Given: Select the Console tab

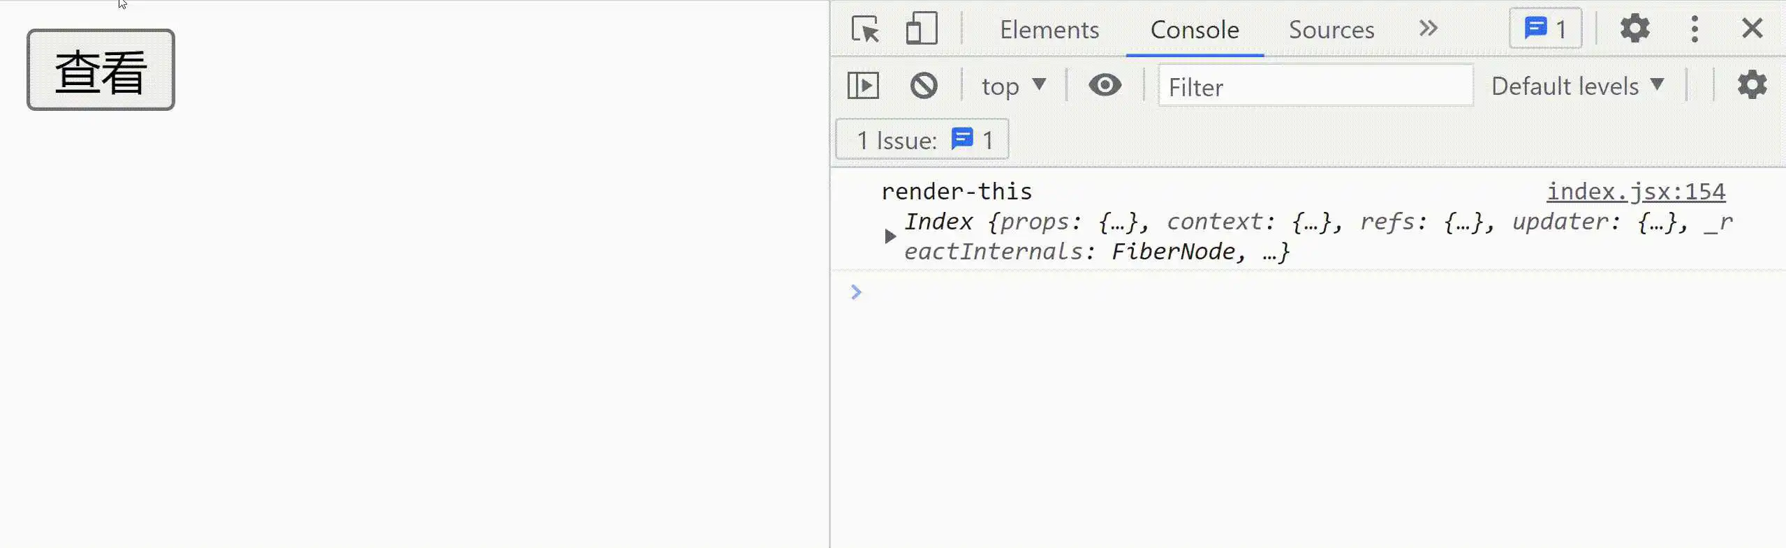Looking at the screenshot, I should (1195, 29).
